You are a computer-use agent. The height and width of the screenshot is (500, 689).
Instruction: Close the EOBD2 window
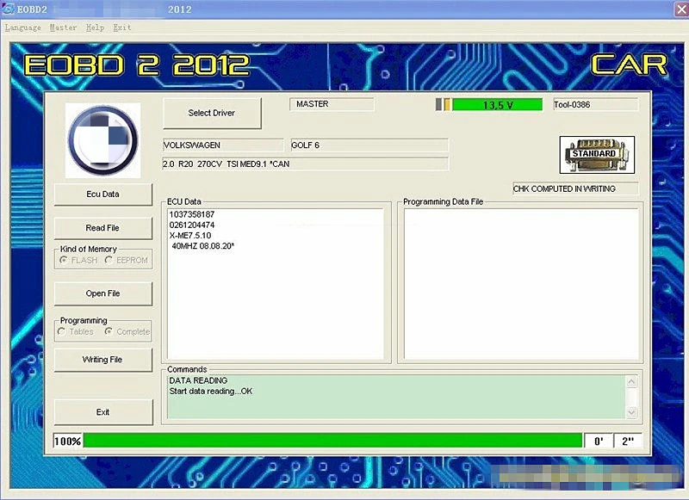coord(681,9)
